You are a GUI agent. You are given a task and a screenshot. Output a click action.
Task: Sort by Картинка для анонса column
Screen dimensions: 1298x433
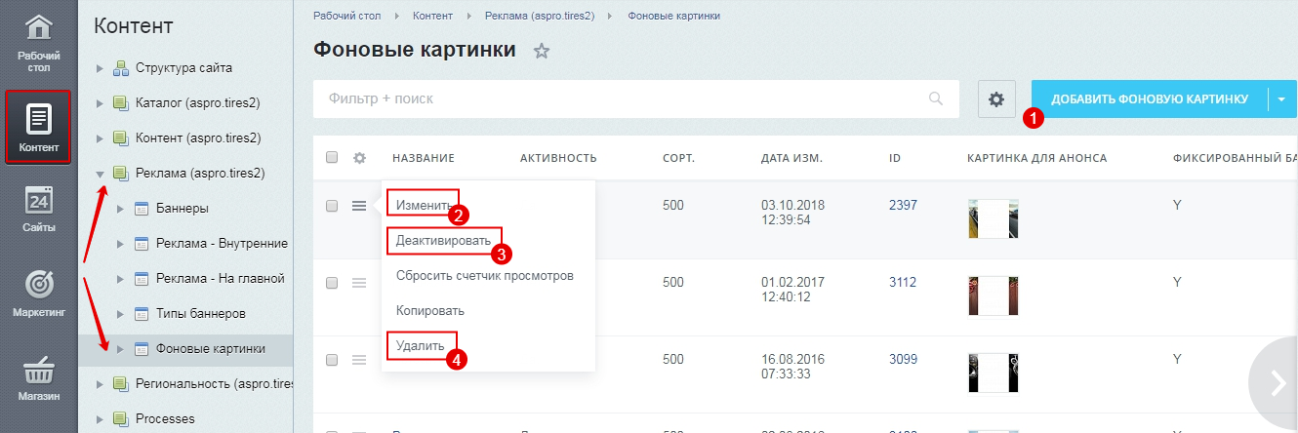(x=1036, y=158)
